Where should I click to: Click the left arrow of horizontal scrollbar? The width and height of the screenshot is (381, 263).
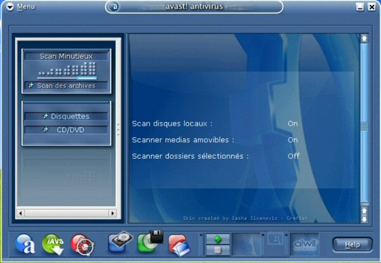pyautogui.click(x=21, y=213)
